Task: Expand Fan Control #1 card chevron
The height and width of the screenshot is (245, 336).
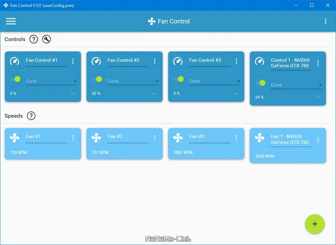Action: (x=73, y=94)
